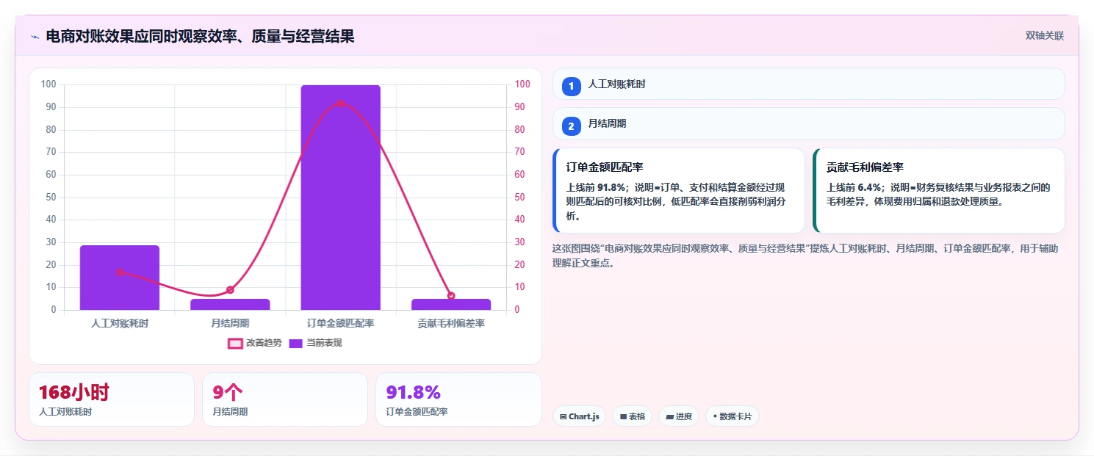Open list item 2 月结周期

click(808, 123)
